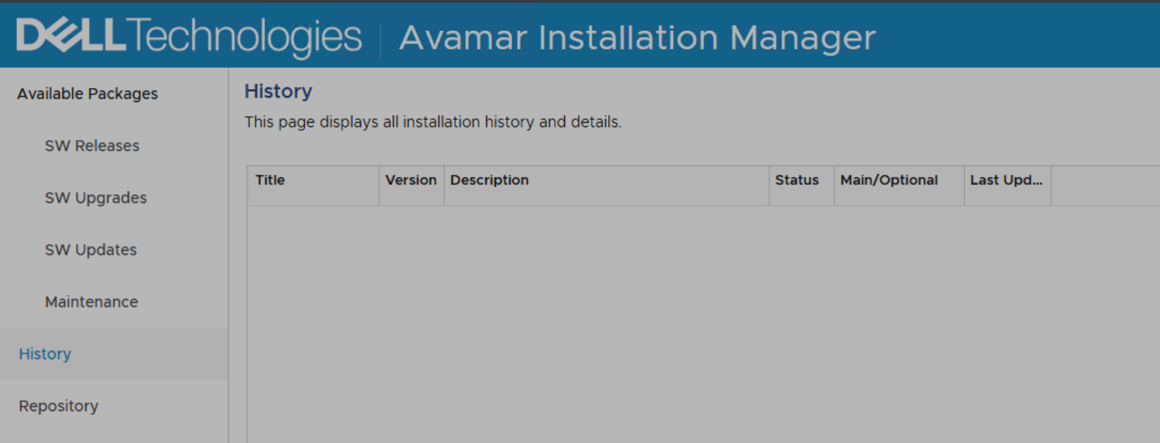Open the Repository page

pyautogui.click(x=58, y=405)
